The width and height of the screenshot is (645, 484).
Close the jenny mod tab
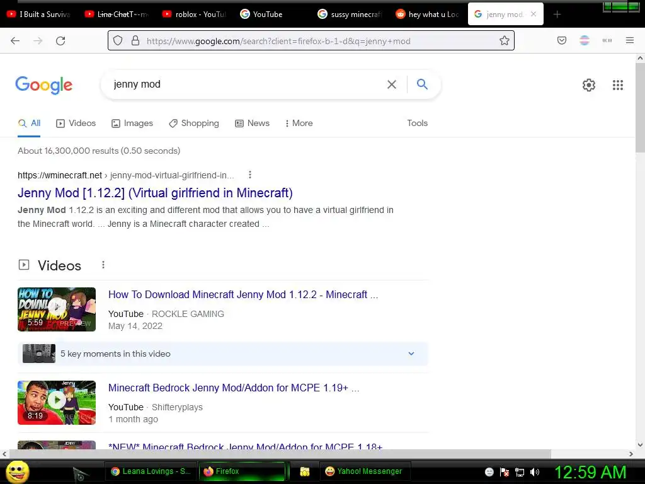point(534,14)
